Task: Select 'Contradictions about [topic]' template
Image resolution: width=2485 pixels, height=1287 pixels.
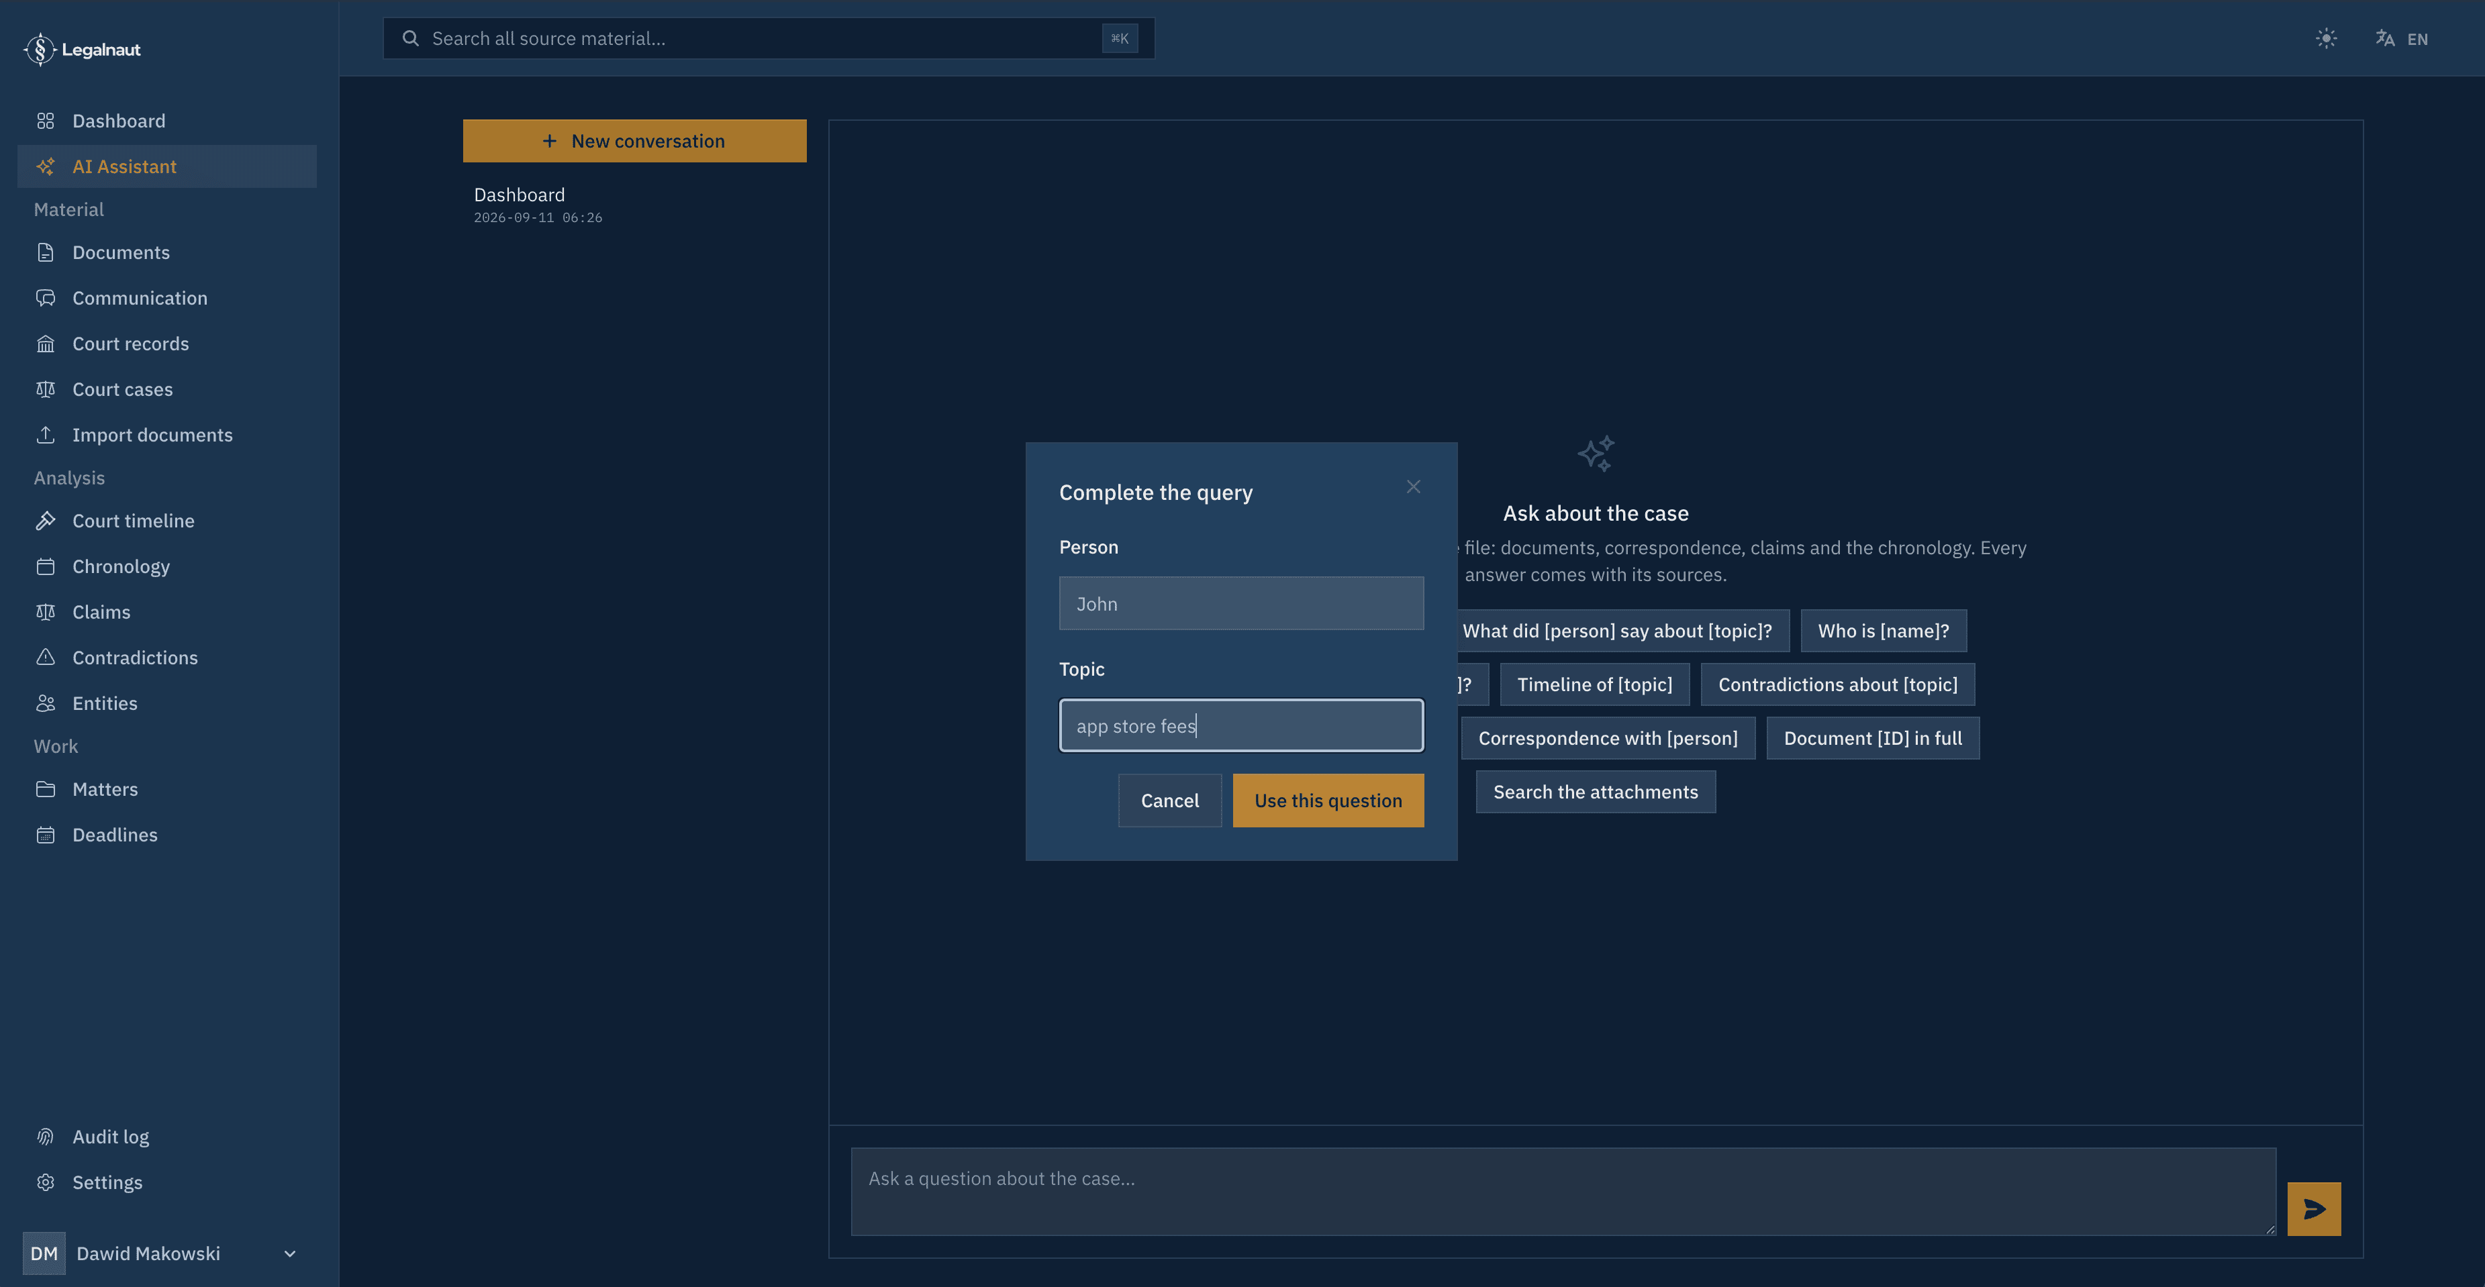Action: (1838, 684)
